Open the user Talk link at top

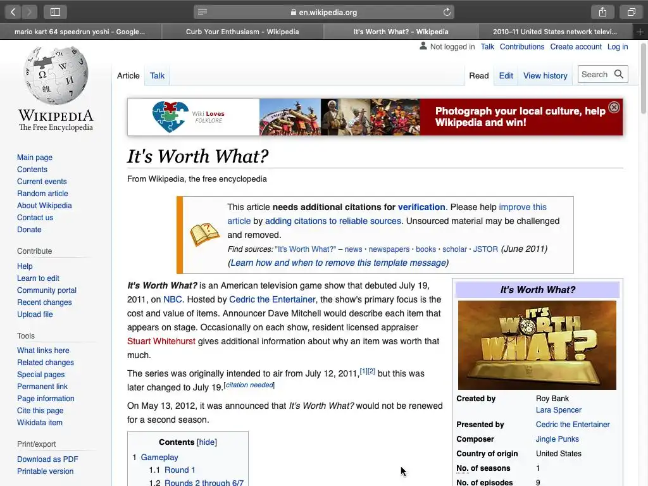coord(487,47)
